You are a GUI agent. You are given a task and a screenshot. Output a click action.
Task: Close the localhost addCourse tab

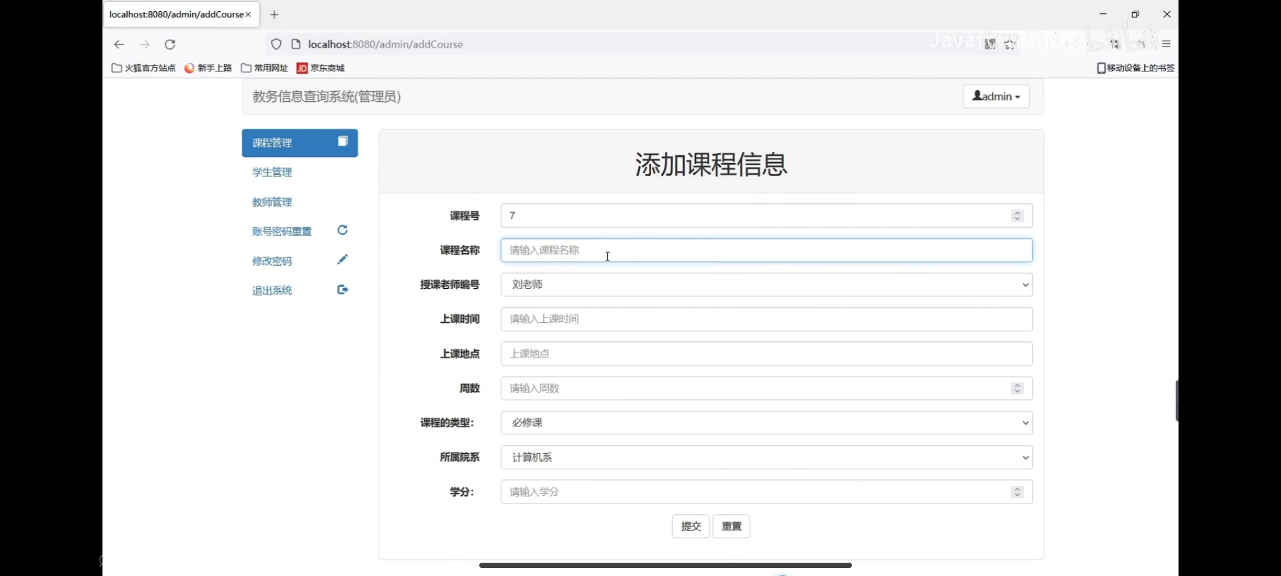(x=248, y=15)
